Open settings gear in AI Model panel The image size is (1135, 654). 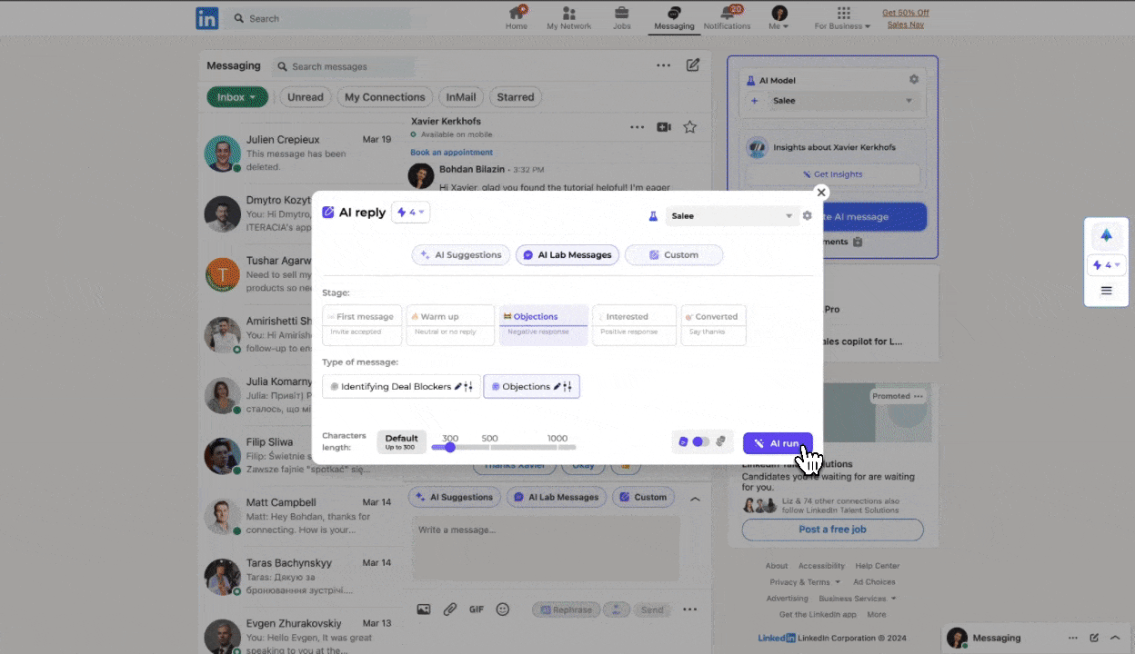(914, 79)
